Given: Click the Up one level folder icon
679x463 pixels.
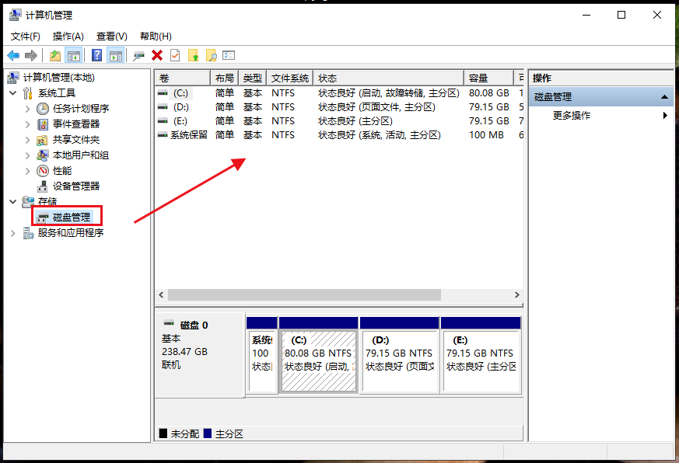Looking at the screenshot, I should 54,55.
